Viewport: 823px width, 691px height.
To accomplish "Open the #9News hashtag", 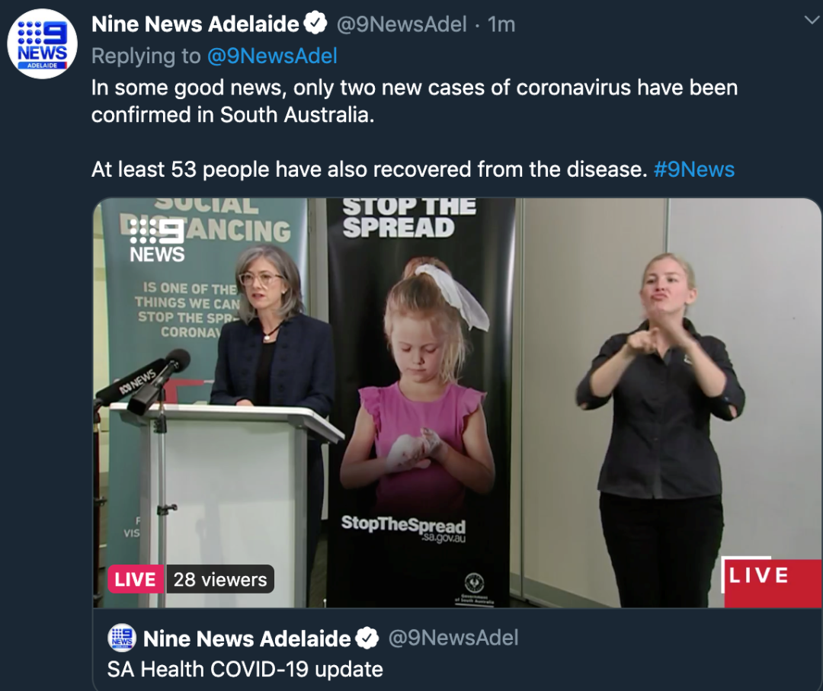I will point(694,169).
